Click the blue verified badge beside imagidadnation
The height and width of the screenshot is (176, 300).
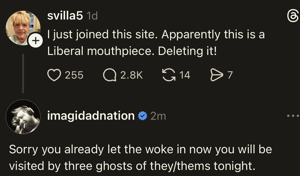coord(143,116)
